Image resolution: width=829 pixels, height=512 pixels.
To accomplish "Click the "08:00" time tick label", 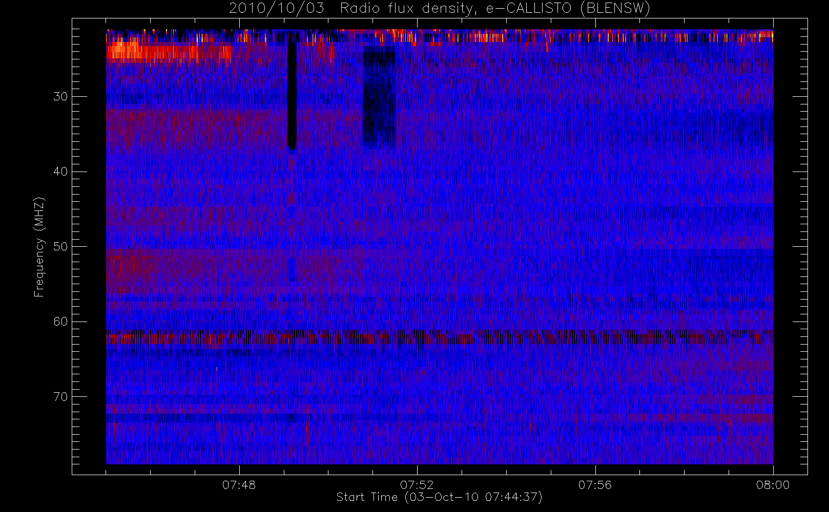I will 773,485.
